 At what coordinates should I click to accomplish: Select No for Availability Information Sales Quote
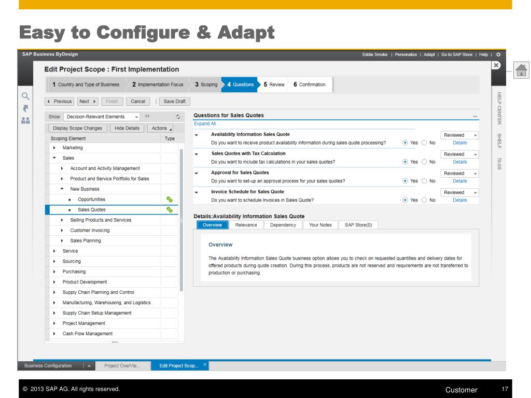pos(424,143)
